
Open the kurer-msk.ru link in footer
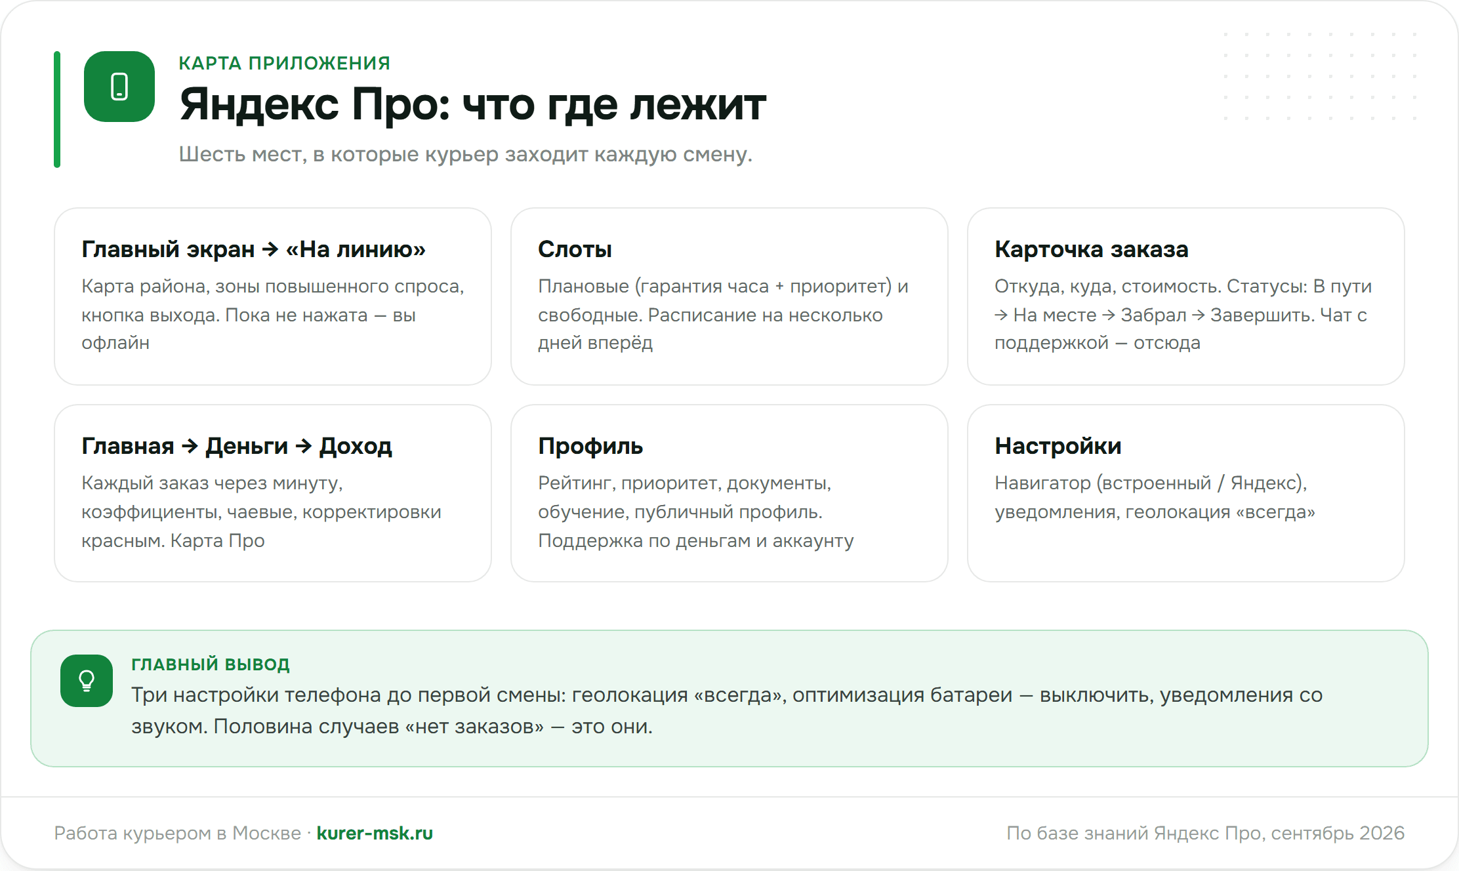click(375, 833)
